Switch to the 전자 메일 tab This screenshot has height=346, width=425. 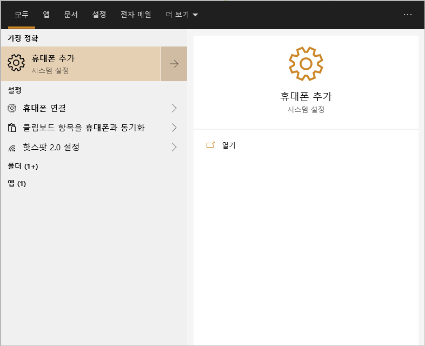pos(136,15)
